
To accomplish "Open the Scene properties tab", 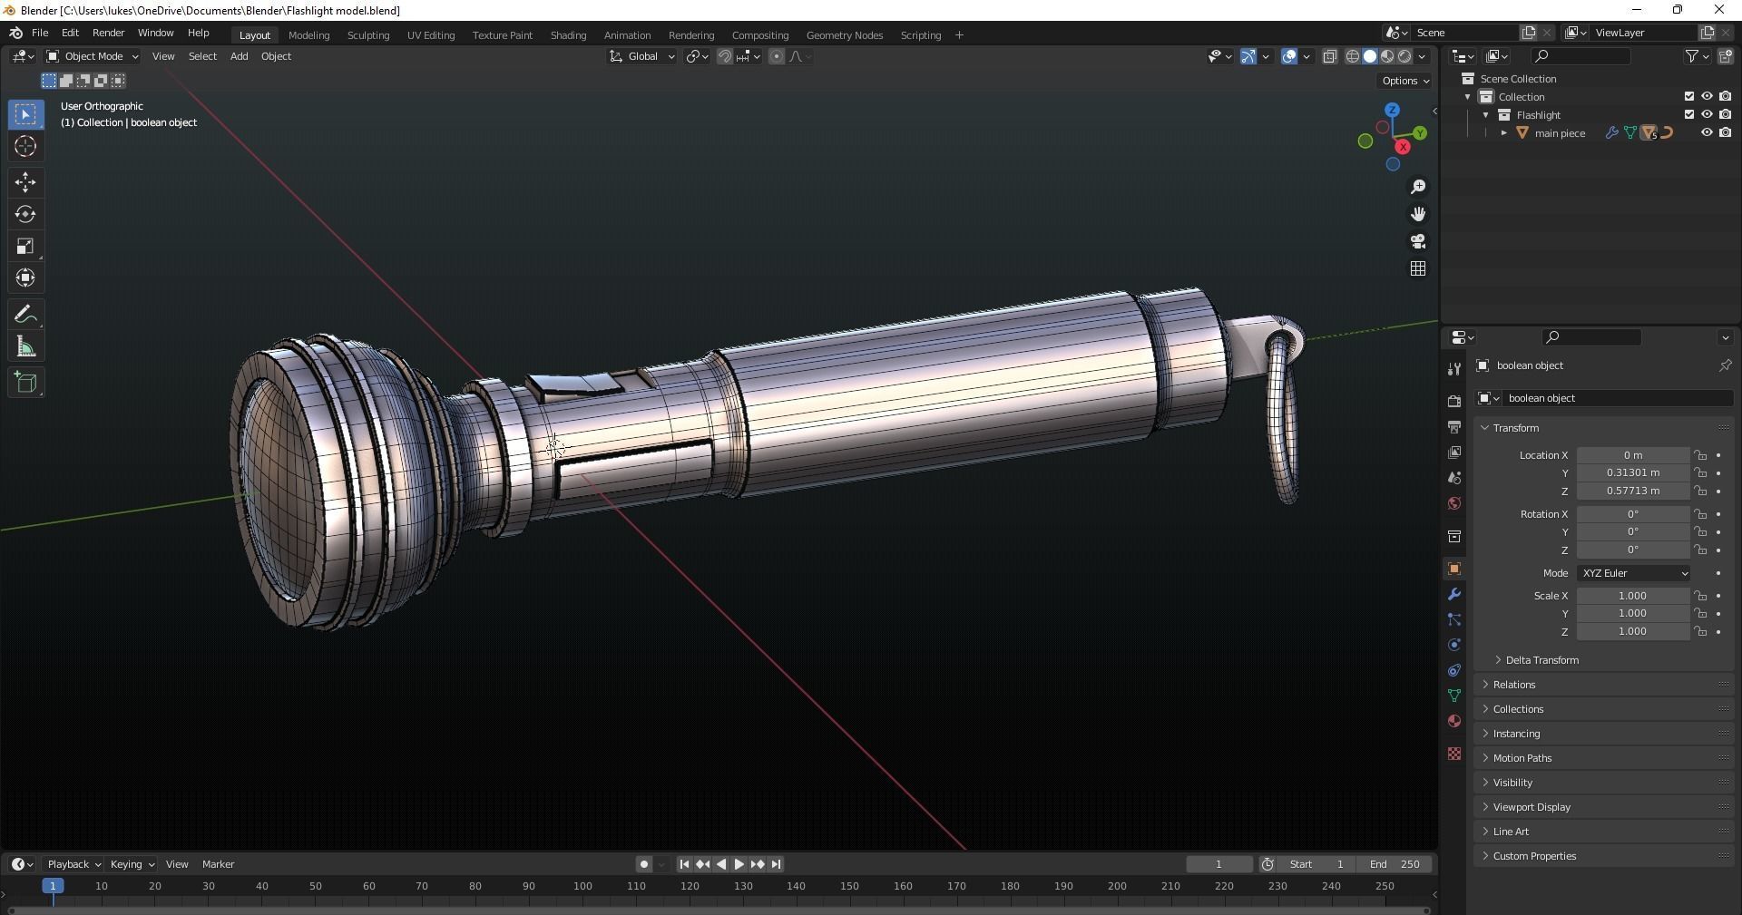I will coord(1454,477).
